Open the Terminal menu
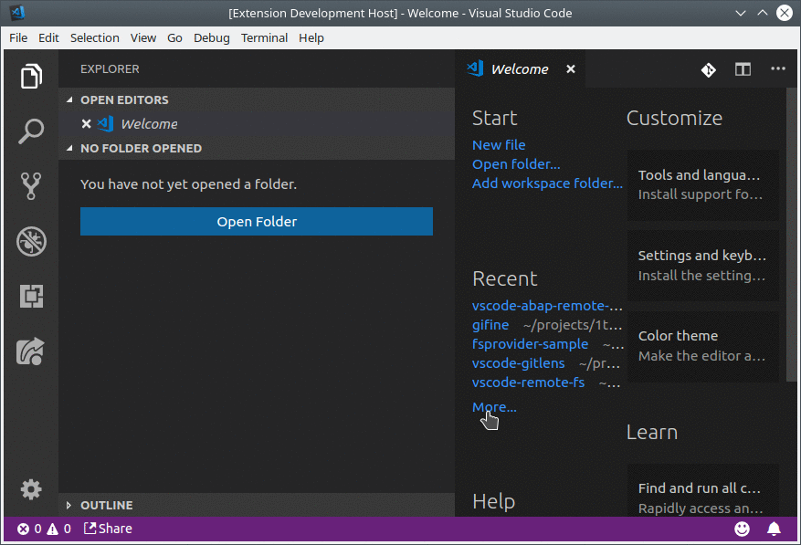Image resolution: width=801 pixels, height=545 pixels. point(264,37)
